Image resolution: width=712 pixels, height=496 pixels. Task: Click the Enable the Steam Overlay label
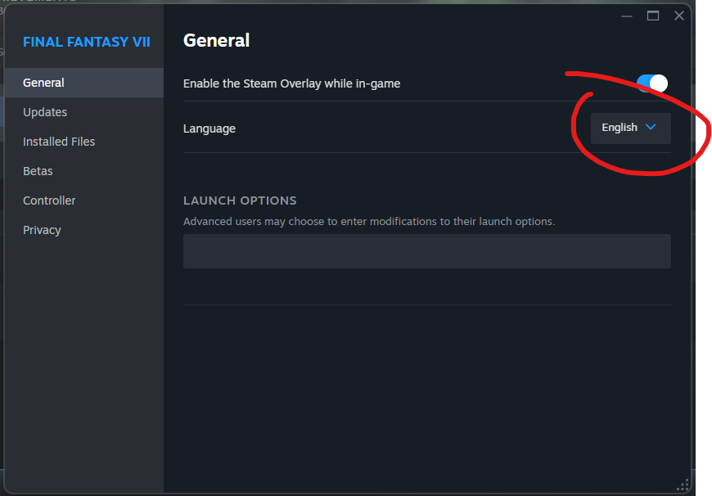coord(291,83)
